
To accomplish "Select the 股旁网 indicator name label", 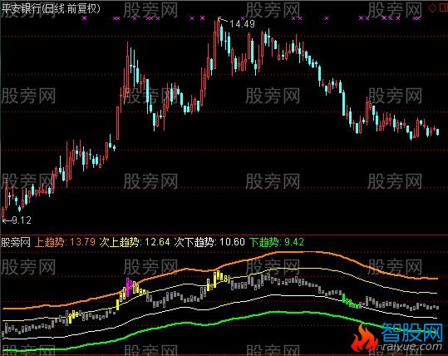I will [16, 243].
